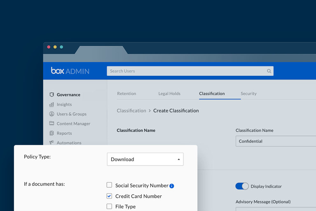Open the Policy Type Download dropdown
The image size is (316, 211).
[145, 159]
